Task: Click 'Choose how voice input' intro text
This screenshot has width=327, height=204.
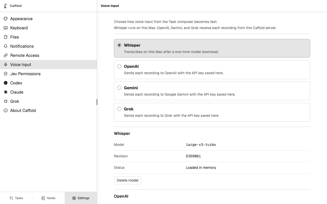Action: [166, 22]
